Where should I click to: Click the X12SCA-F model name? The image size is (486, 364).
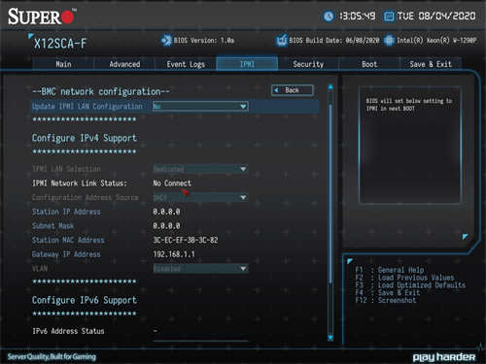(60, 44)
